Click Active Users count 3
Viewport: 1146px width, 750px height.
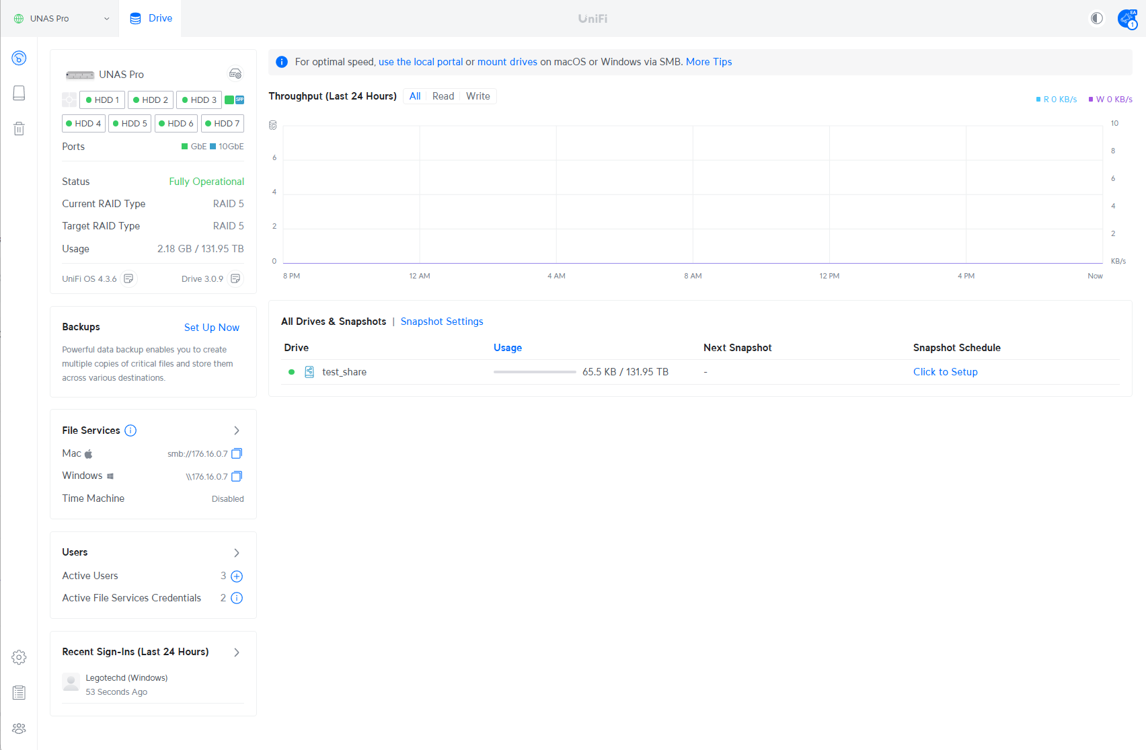pos(223,576)
